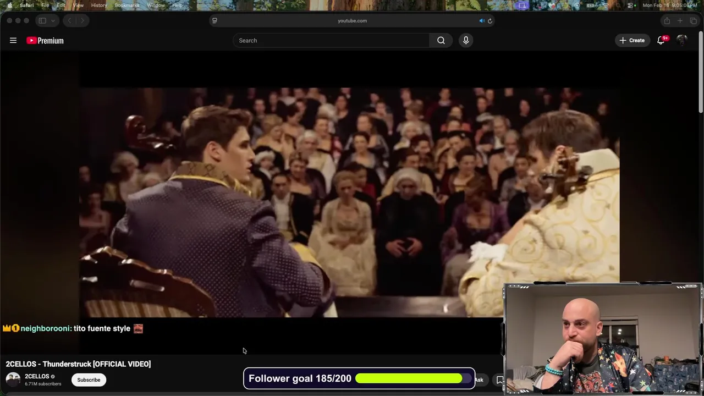The image size is (704, 396).
Task: Mute the tab with the speaker icon
Action: [482, 20]
